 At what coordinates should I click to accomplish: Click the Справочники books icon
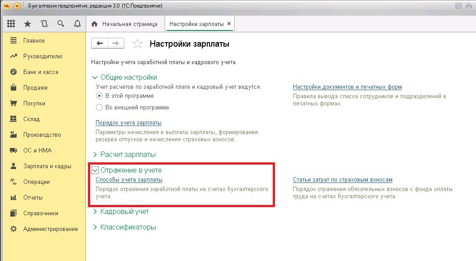click(x=13, y=213)
